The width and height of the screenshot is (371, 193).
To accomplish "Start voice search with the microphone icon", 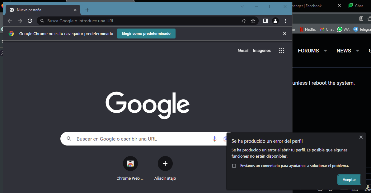I will (x=215, y=139).
